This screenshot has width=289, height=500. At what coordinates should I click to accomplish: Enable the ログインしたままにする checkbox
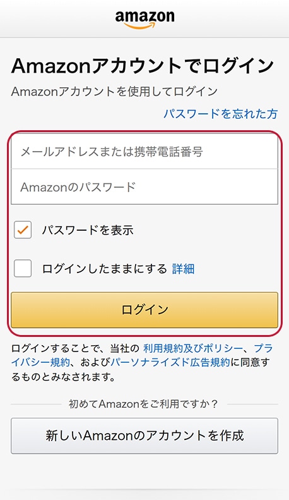point(23,268)
